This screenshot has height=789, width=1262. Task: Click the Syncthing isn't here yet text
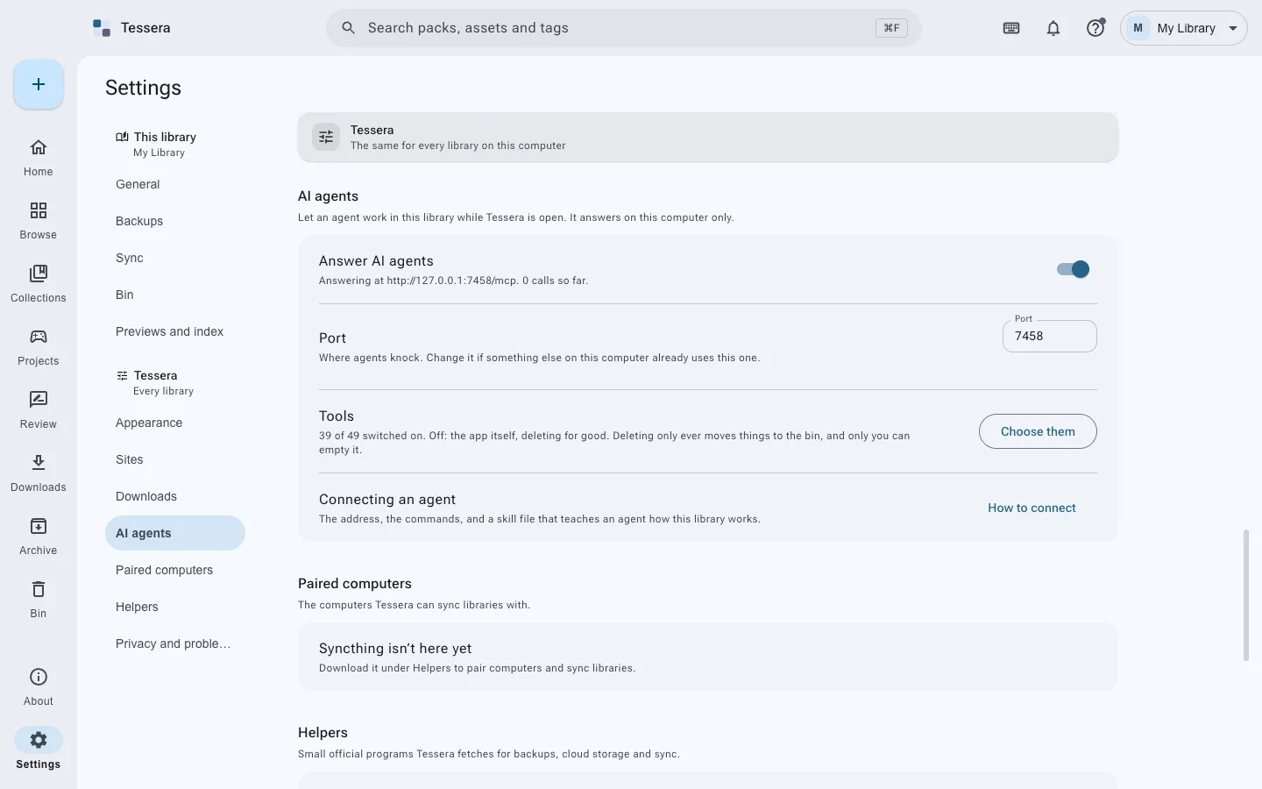(x=395, y=649)
